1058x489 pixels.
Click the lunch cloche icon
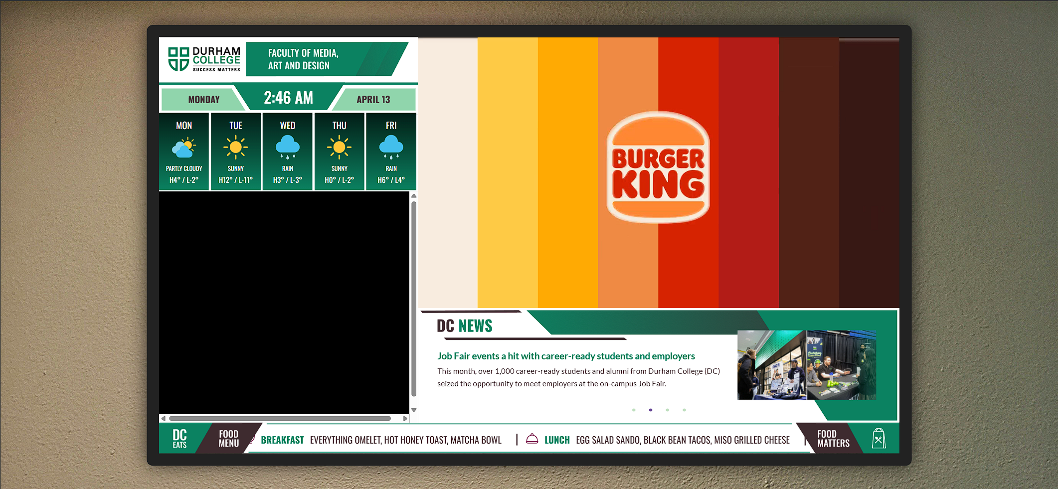tap(531, 439)
